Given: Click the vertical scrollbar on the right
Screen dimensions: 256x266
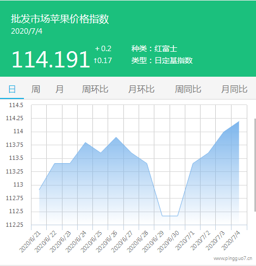Looking at the screenshot, I should [255, 165].
